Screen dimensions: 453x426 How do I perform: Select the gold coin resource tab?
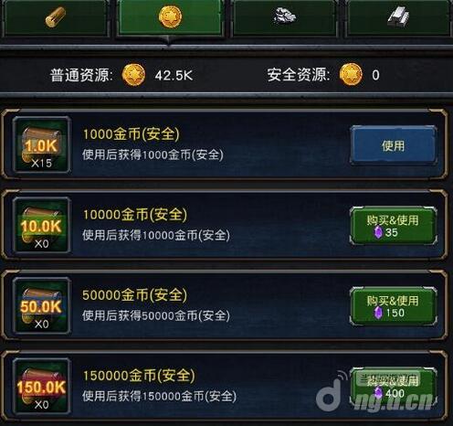click(170, 17)
